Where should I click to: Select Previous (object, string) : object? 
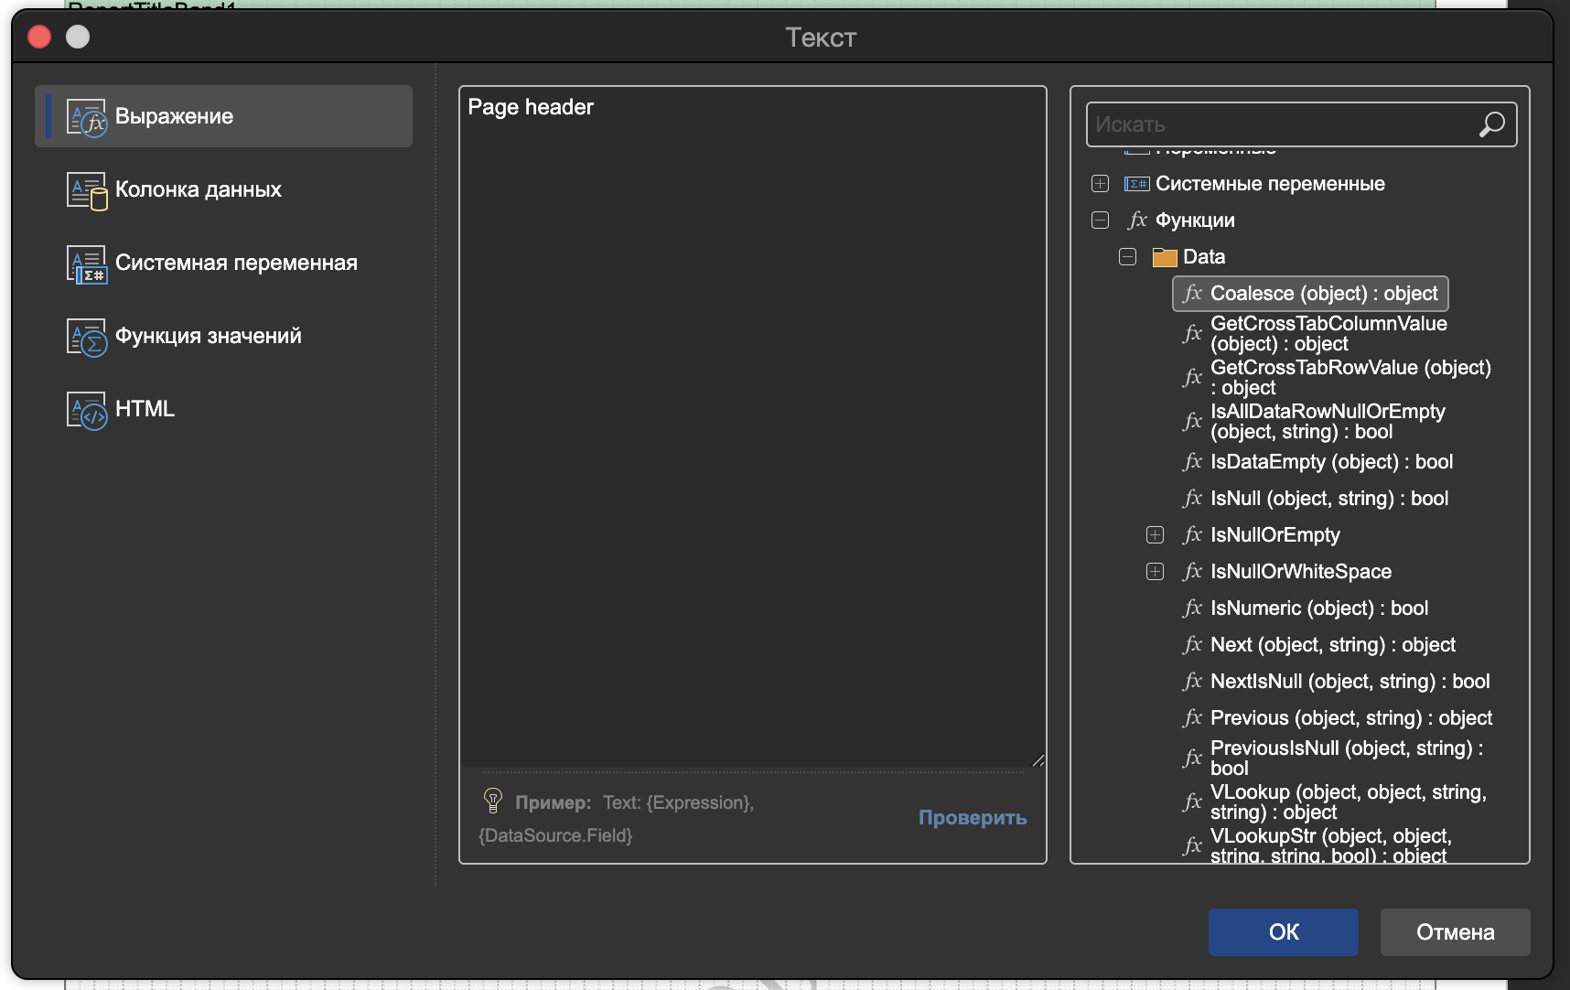click(1351, 718)
